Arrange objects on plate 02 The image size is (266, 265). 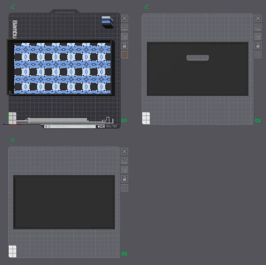[258, 37]
